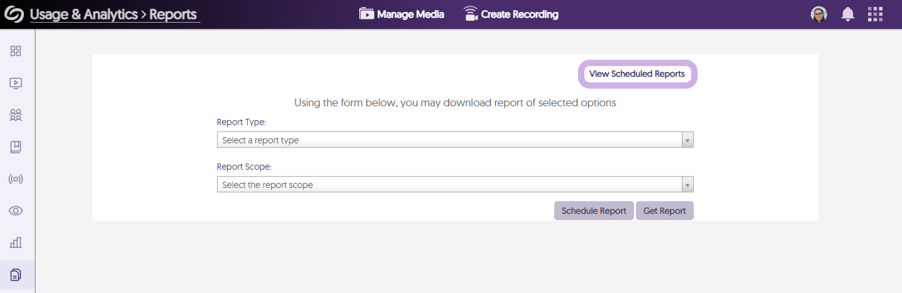Open the users group icon in the sidebar
This screenshot has width=902, height=293.
tap(16, 115)
